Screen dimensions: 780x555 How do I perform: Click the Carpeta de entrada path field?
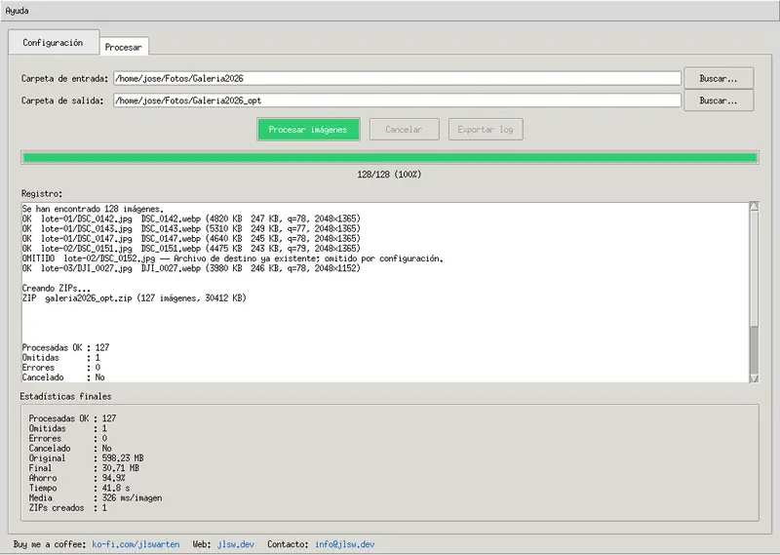click(397, 78)
